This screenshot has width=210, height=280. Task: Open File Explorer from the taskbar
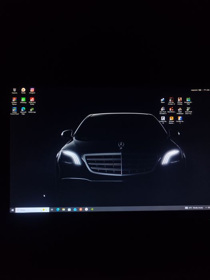pyautogui.click(x=64, y=210)
